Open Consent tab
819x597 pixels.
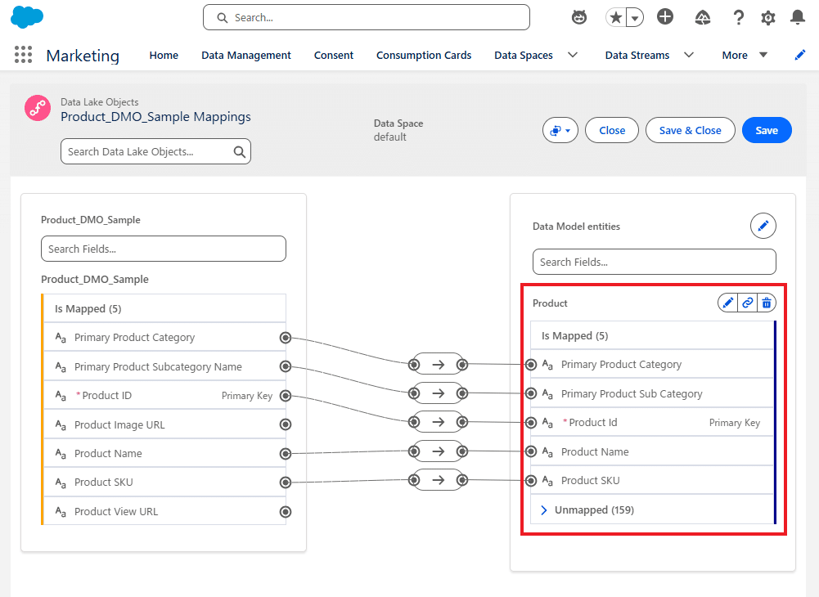pos(333,55)
